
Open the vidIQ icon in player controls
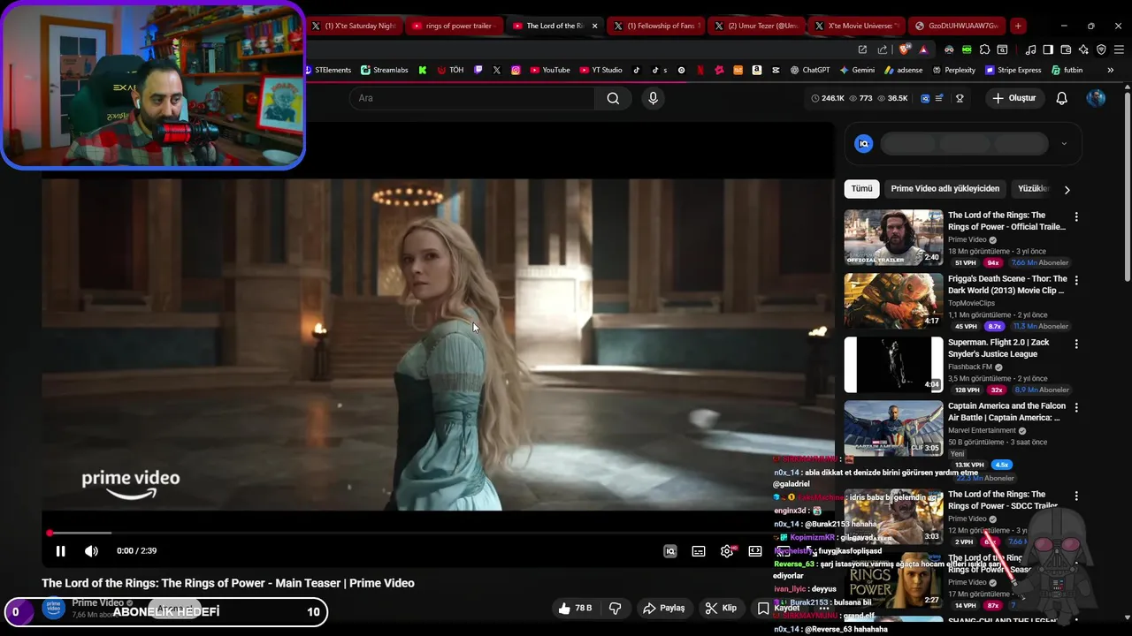click(x=670, y=551)
